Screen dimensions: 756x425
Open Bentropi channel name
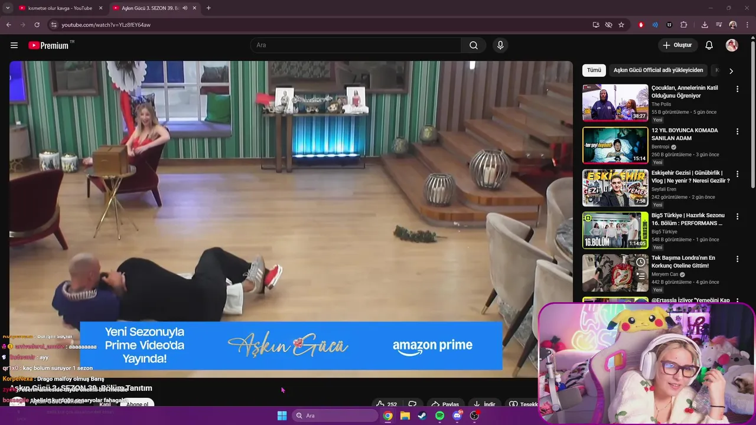click(660, 147)
